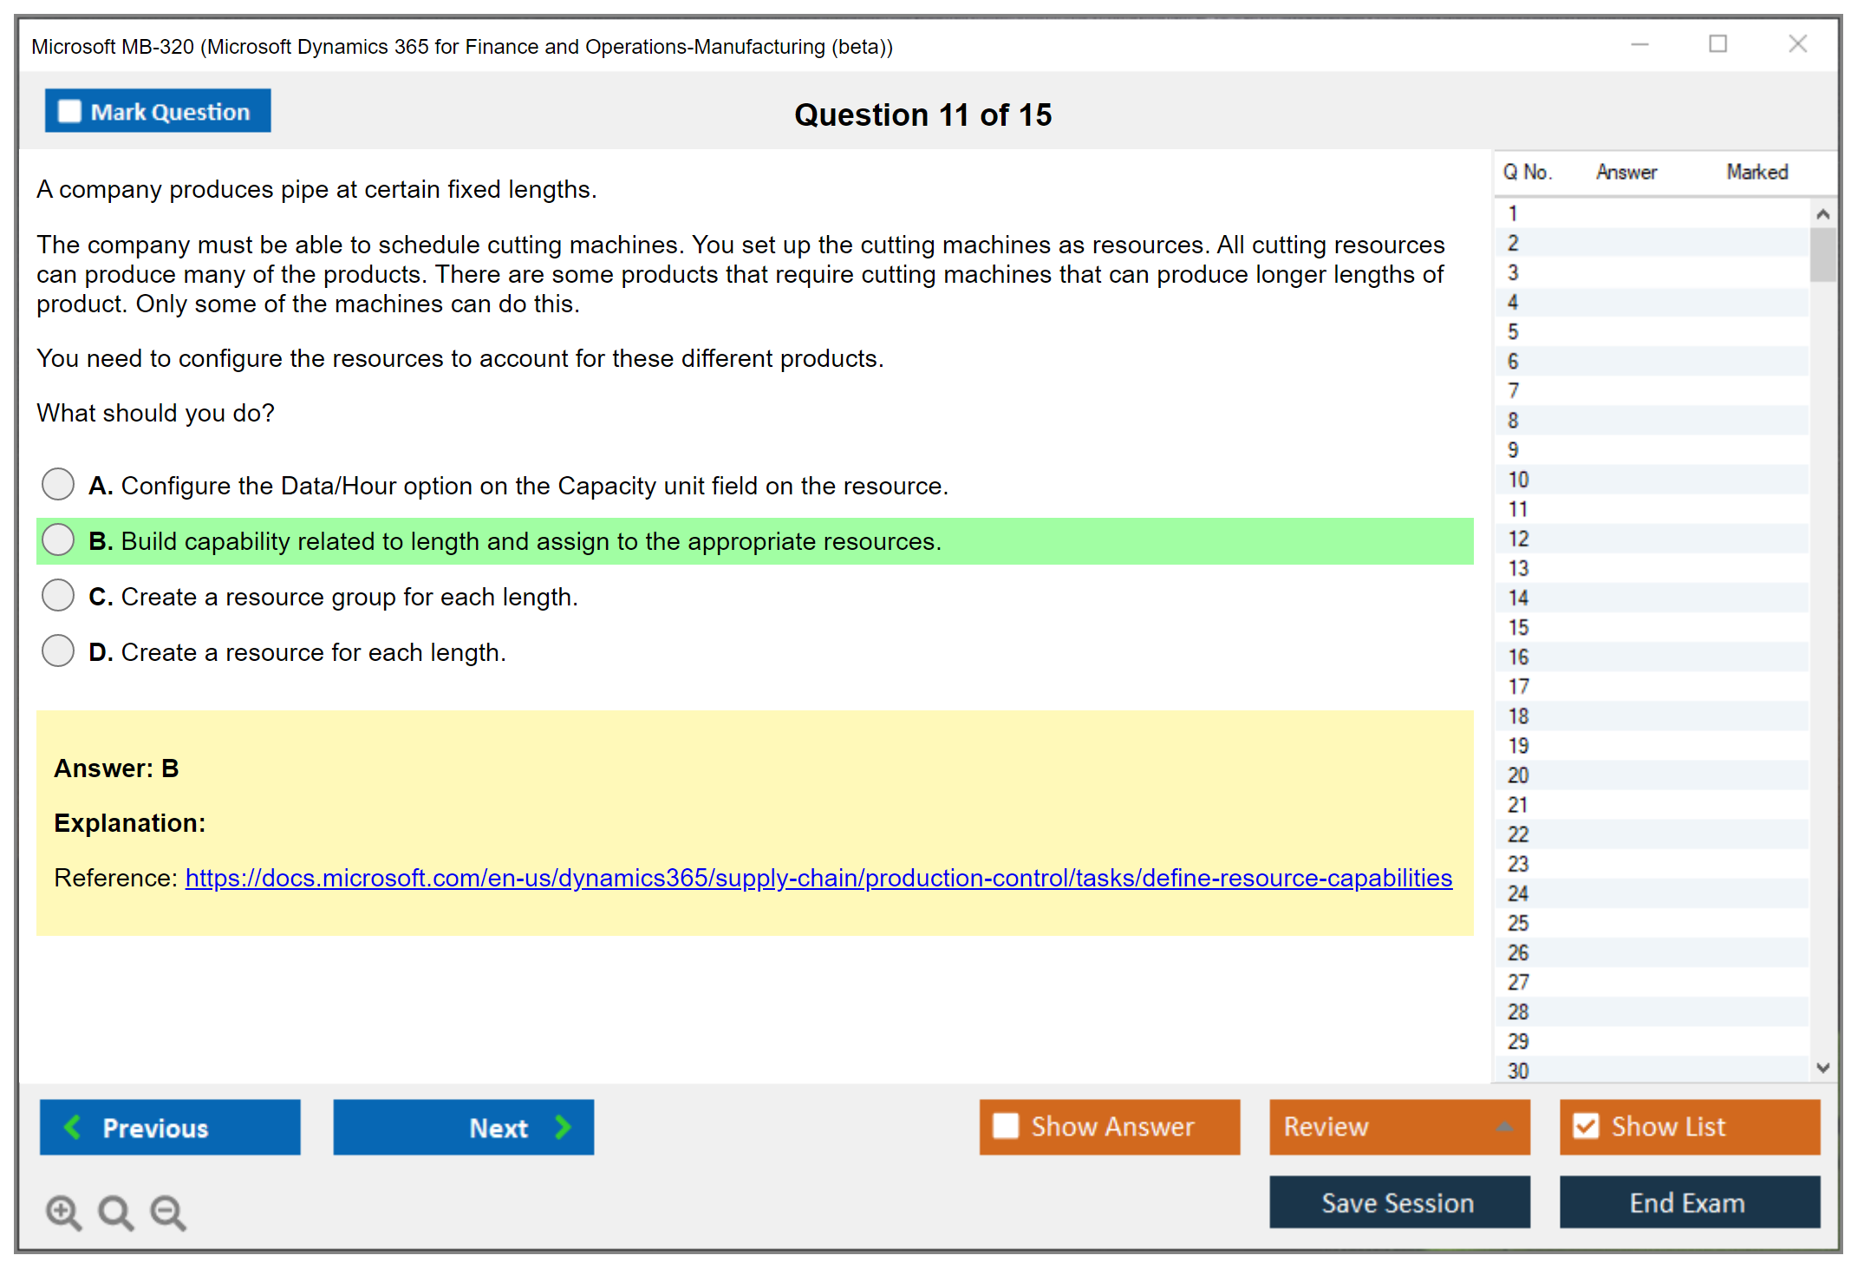Click the zoom in magnifier icon
Viewport: 1864px width, 1275px height.
(63, 1213)
